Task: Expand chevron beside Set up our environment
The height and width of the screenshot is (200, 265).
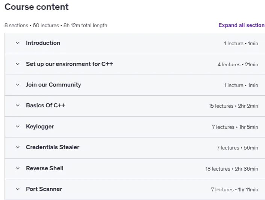Action: (x=18, y=64)
